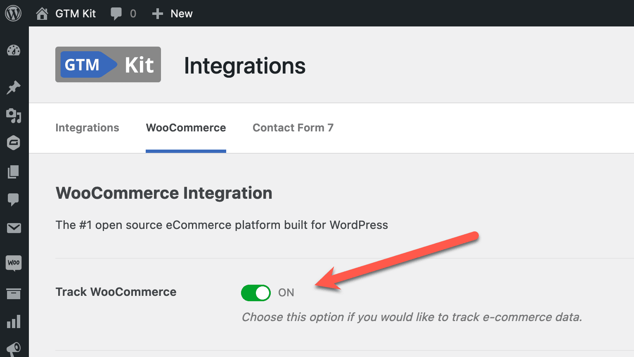634x357 pixels.
Task: Switch to the Contact Form 7 tab
Action: pyautogui.click(x=293, y=128)
